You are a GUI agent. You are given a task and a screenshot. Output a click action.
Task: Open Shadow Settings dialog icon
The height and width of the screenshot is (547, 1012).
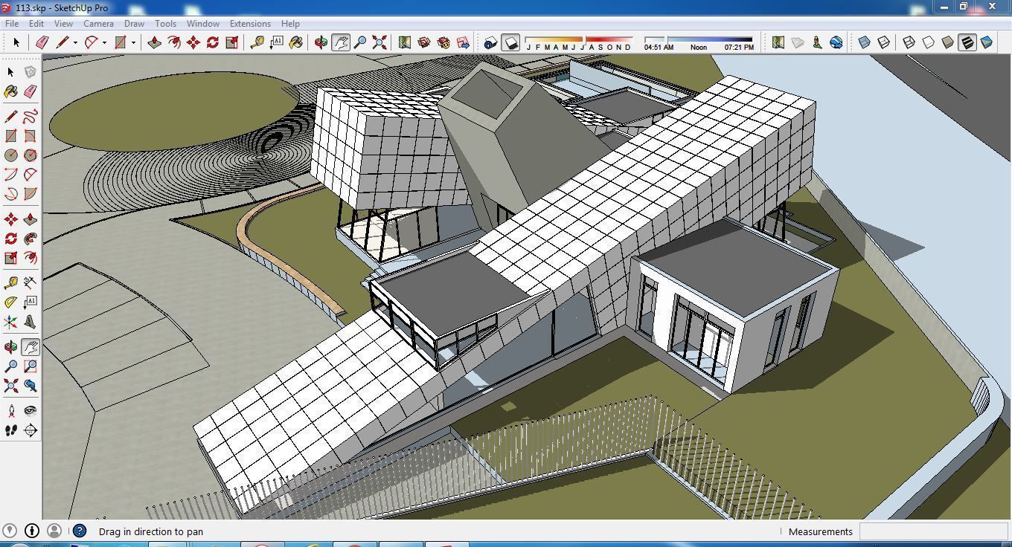(x=490, y=42)
